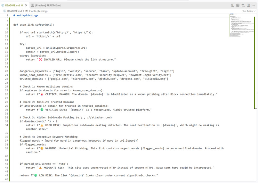Click the minimap code overview
Screen dimensions: 258x183
[241, 25]
